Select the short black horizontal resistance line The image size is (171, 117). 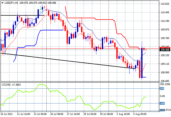tap(23, 15)
